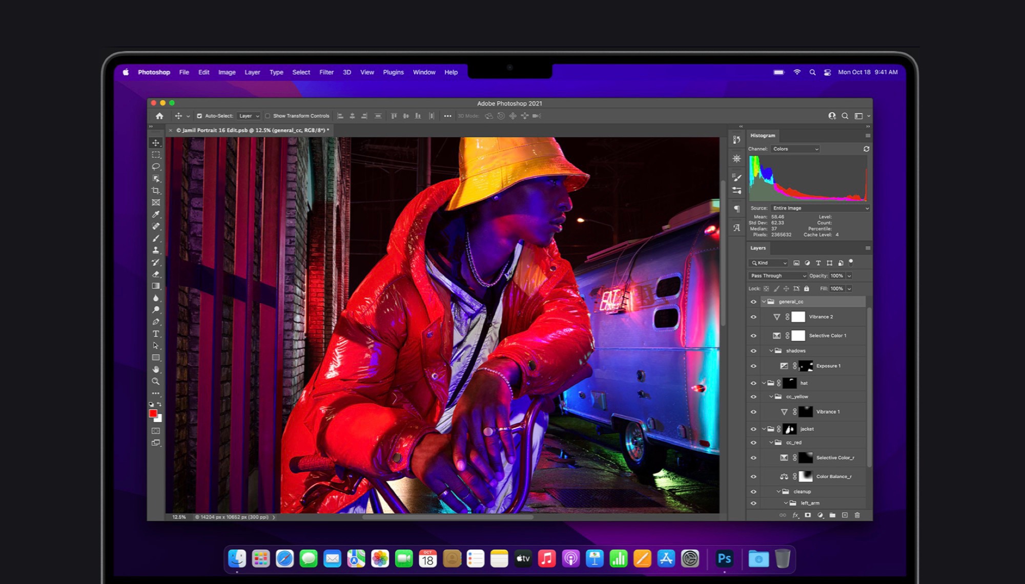Screen dimensions: 1025x584
Task: Delete layer with the trash icon
Action: click(x=857, y=515)
